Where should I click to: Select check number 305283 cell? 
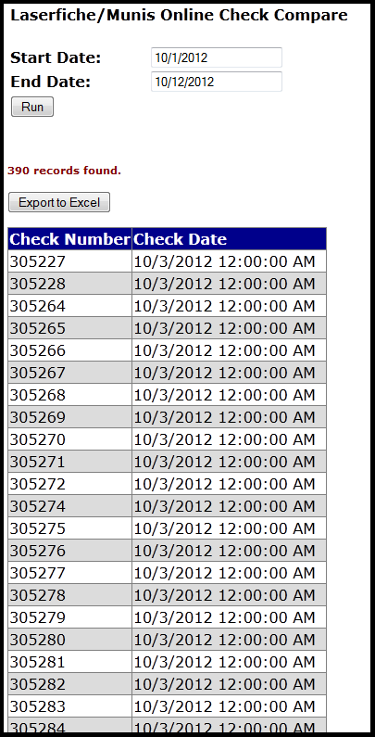(70, 706)
